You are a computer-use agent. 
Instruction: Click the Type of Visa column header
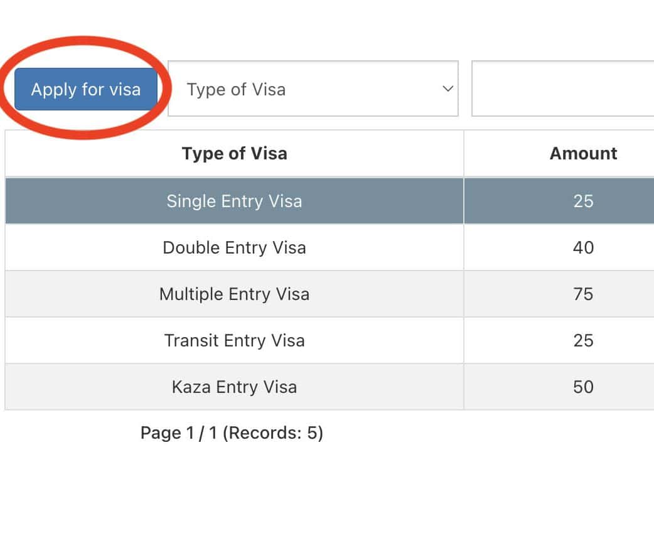(234, 154)
